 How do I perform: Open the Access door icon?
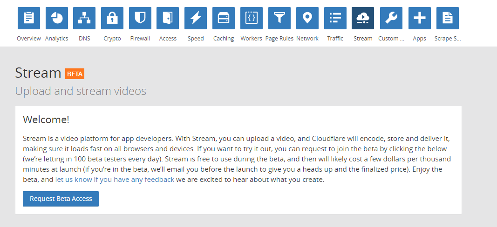(168, 18)
